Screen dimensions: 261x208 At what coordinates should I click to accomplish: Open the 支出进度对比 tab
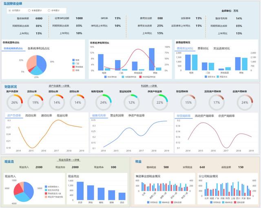(221, 49)
